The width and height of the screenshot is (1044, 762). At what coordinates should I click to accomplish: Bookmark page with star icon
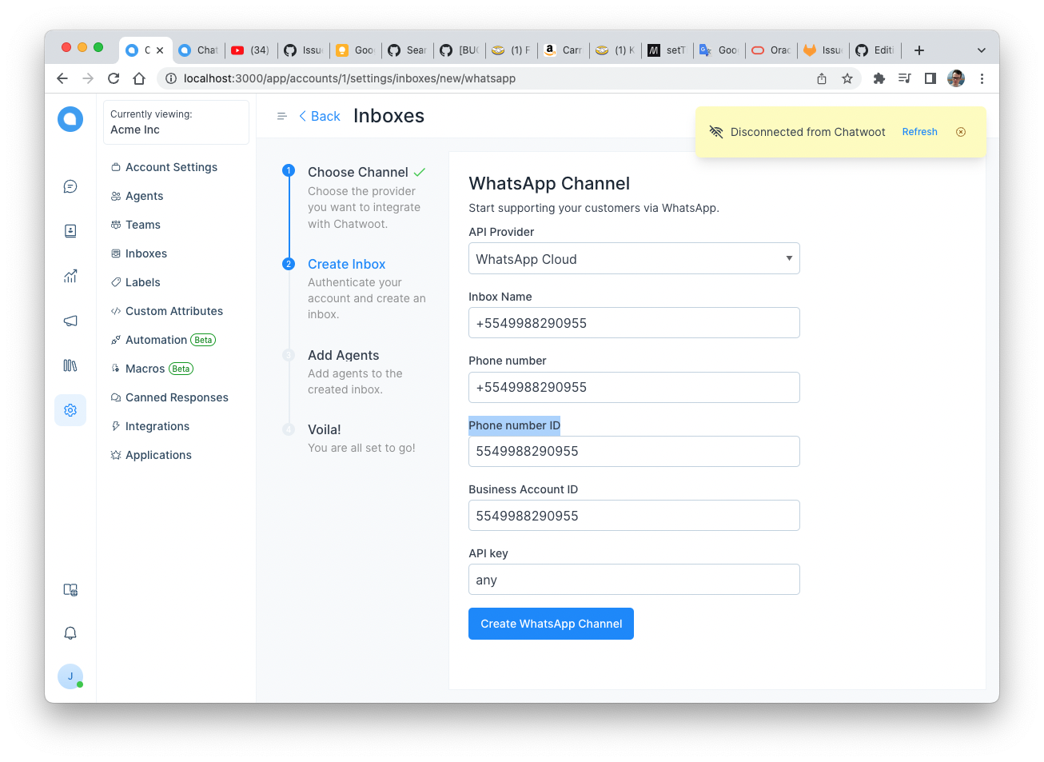(x=847, y=78)
